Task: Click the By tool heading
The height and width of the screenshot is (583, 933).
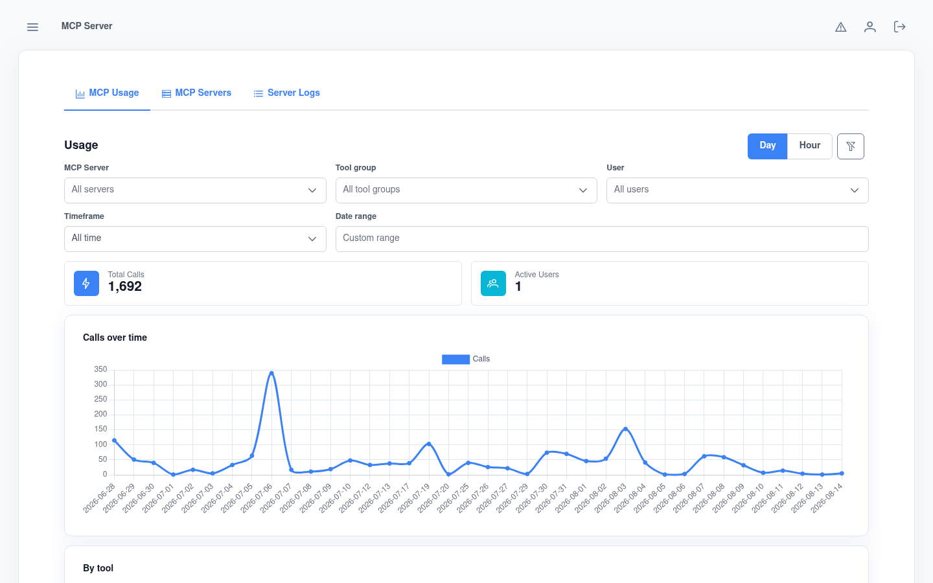Action: click(x=98, y=568)
